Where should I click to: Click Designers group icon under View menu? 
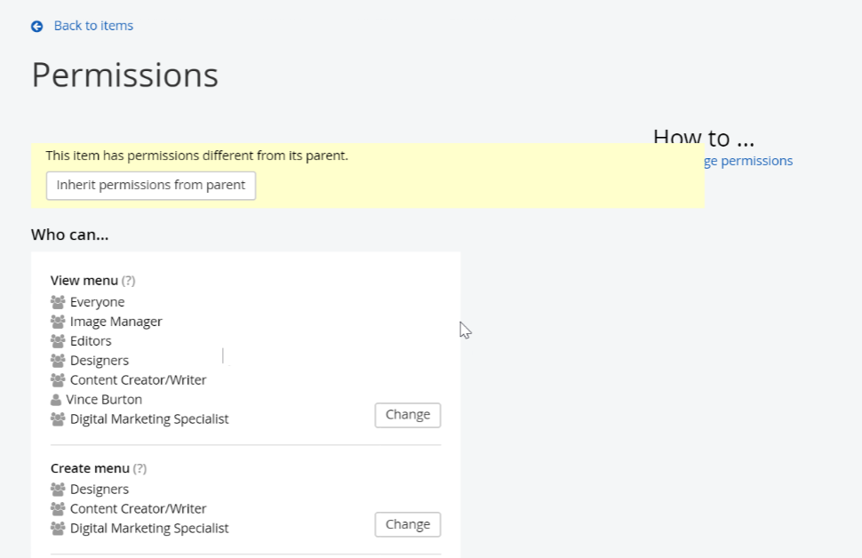click(58, 360)
